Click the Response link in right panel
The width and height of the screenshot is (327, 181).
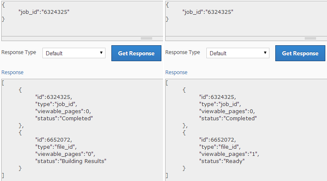pyautogui.click(x=177, y=72)
